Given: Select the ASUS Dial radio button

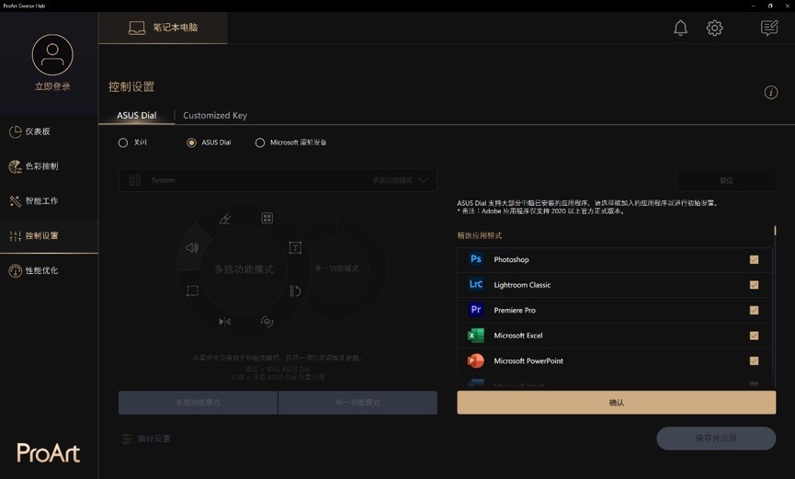Looking at the screenshot, I should pyautogui.click(x=191, y=143).
